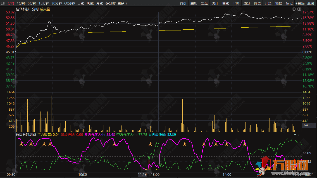Click the 成交量 volume label
Image resolution: width=317 pixels, height=178 pixels.
[45, 9]
